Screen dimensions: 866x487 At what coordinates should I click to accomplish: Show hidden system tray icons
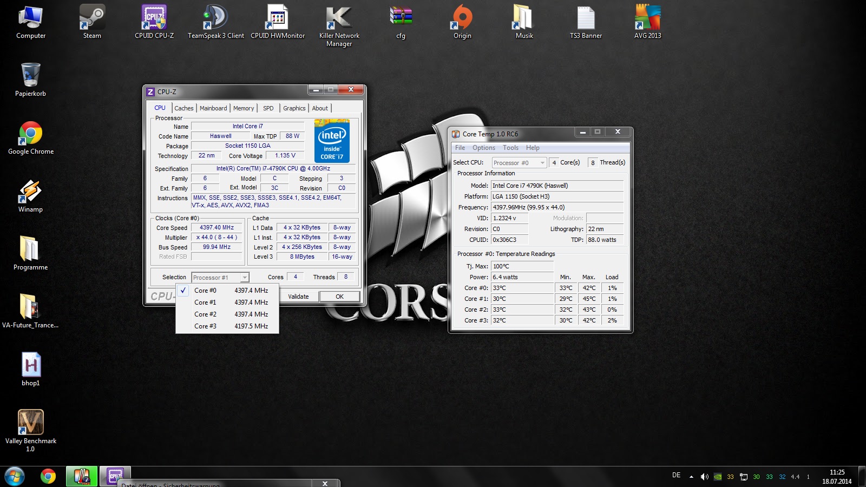(691, 477)
